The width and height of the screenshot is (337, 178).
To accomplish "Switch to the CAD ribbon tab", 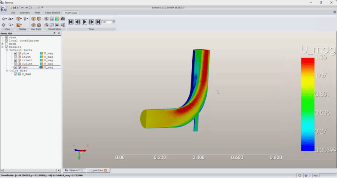I will 13,13.
